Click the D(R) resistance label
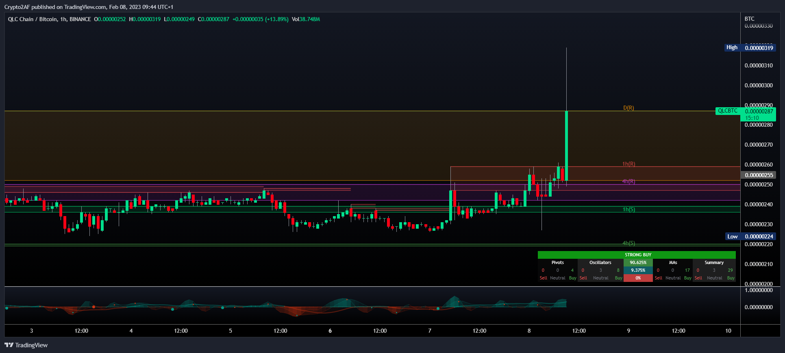 628,108
